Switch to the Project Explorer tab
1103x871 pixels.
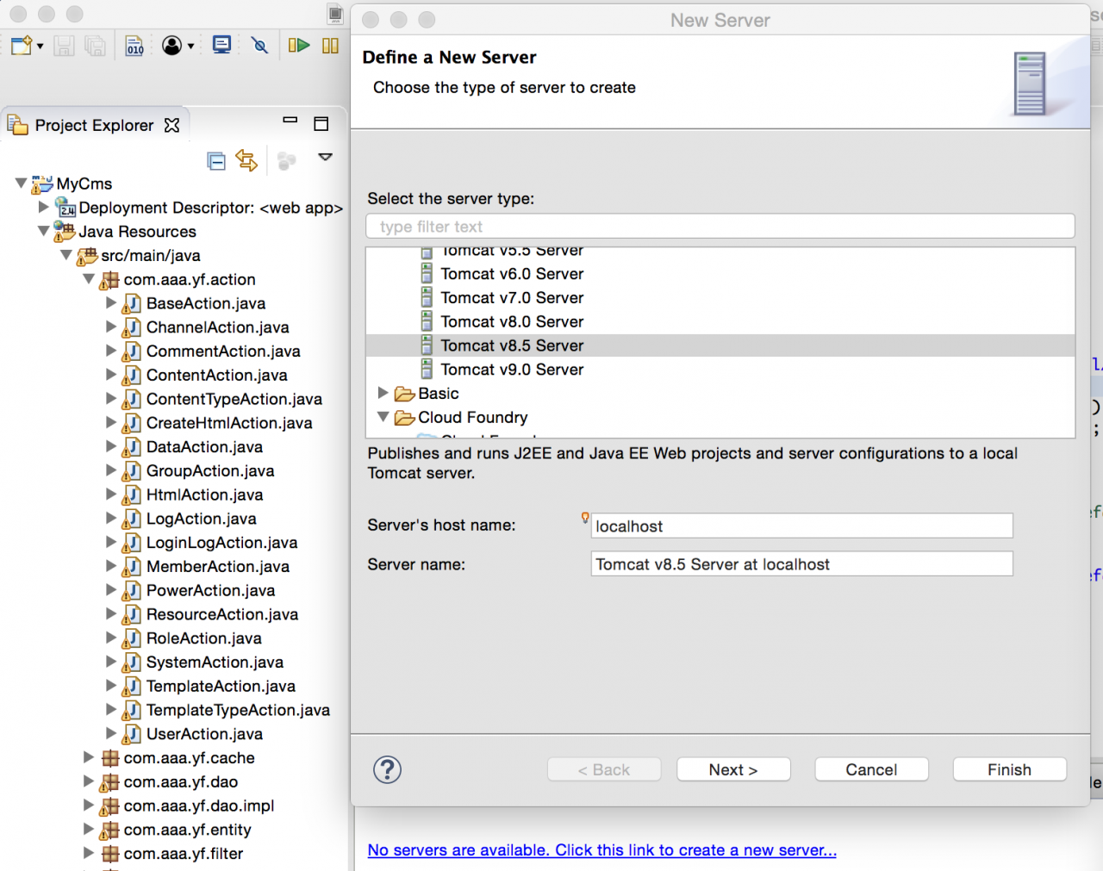[93, 125]
